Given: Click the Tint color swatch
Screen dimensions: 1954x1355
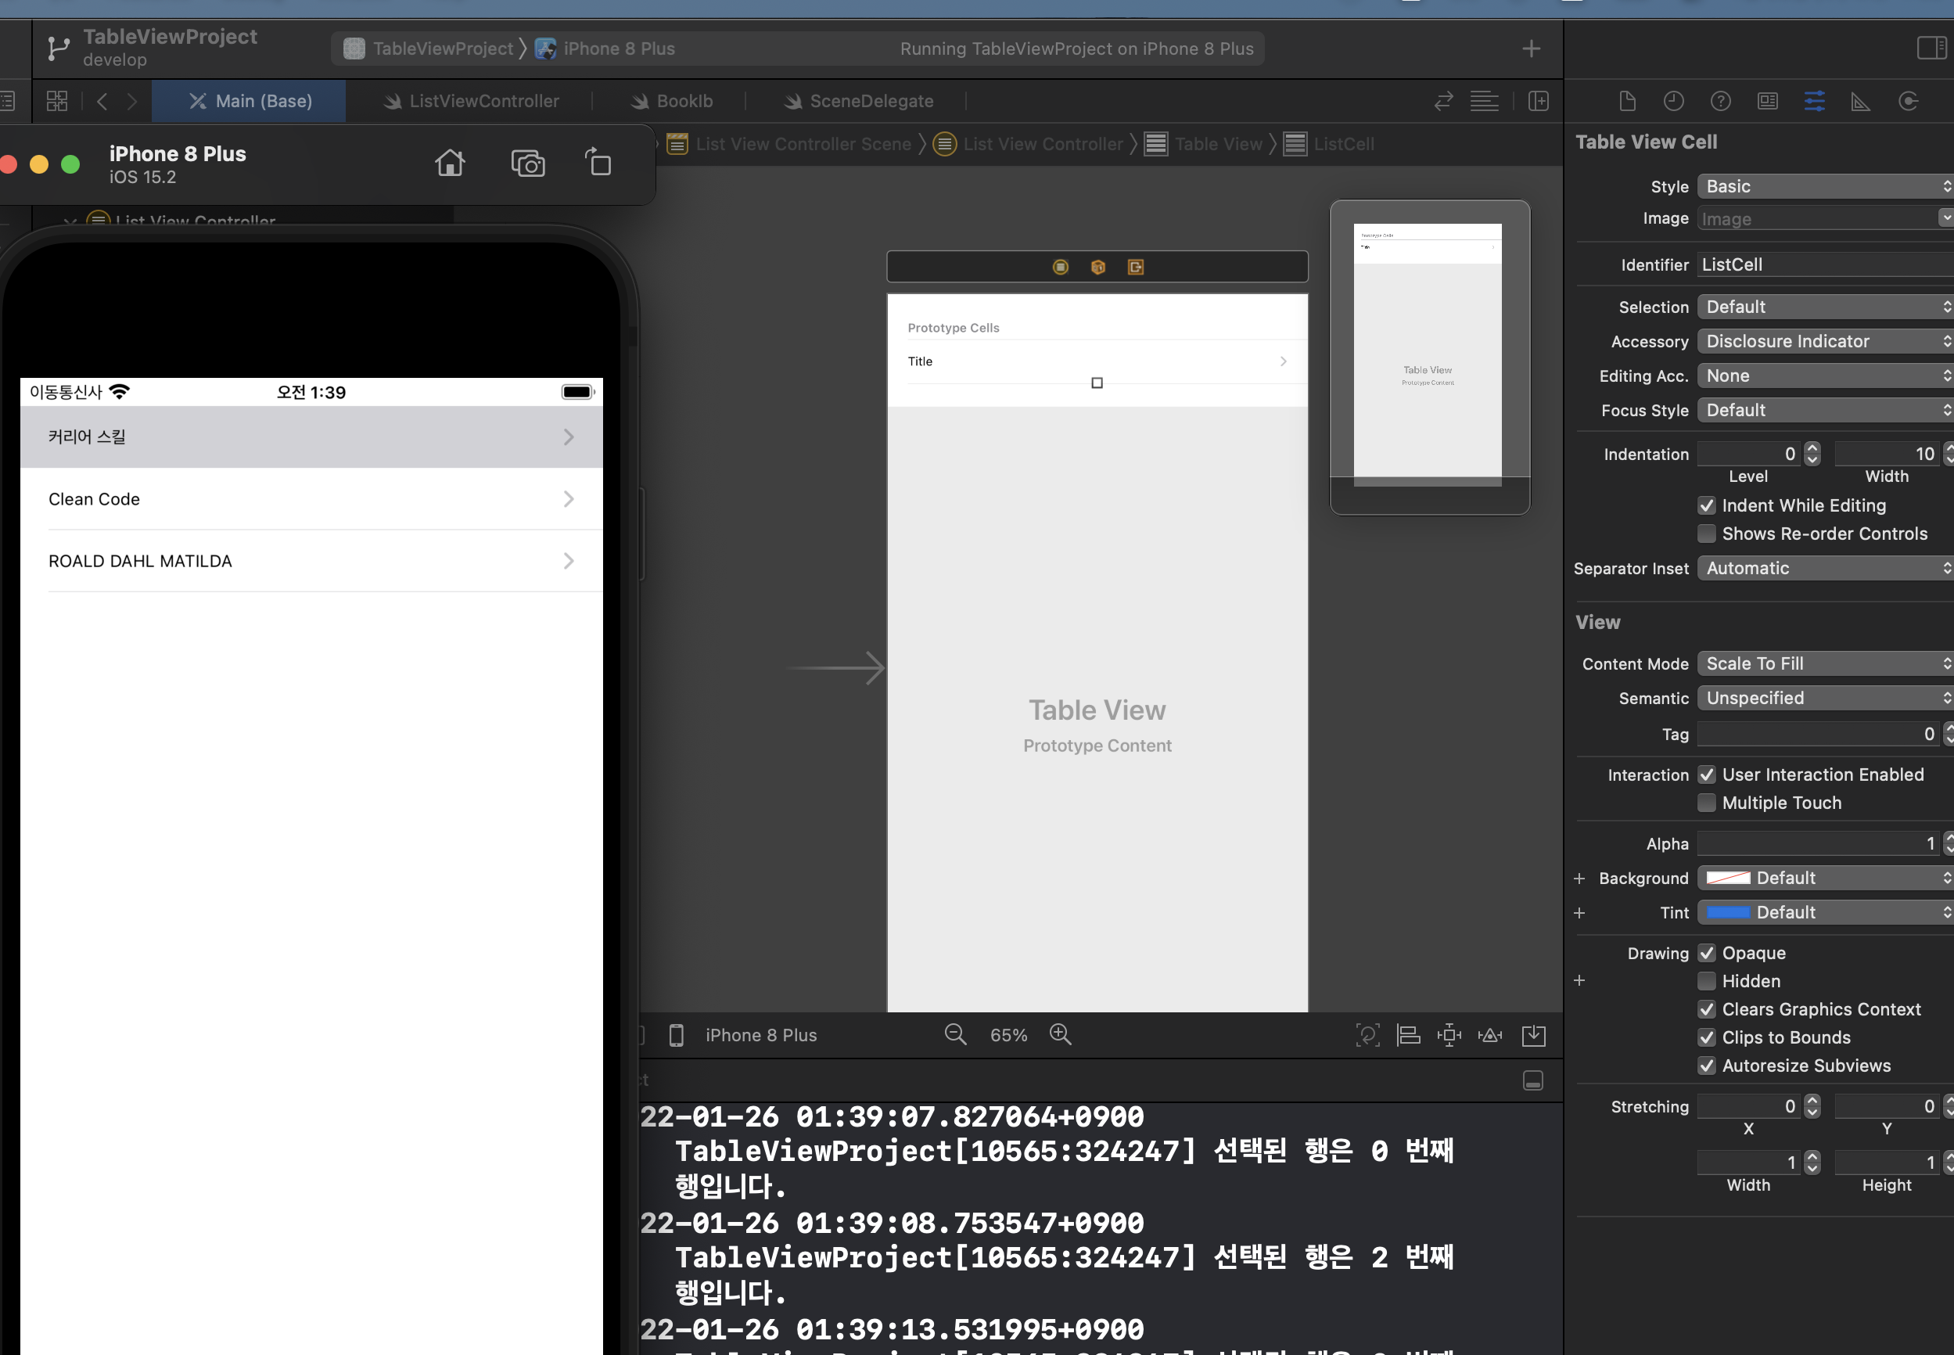Looking at the screenshot, I should click(x=1727, y=912).
